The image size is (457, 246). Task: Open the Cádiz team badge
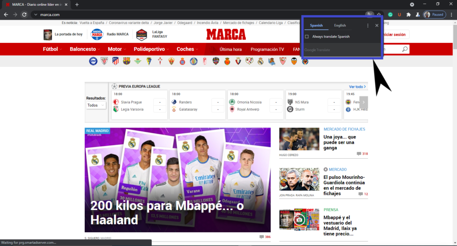(x=149, y=61)
